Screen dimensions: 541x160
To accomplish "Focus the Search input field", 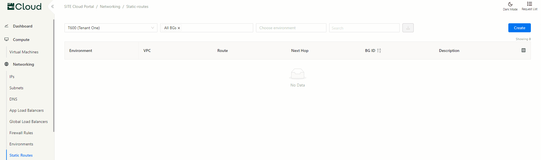I will pyautogui.click(x=364, y=28).
